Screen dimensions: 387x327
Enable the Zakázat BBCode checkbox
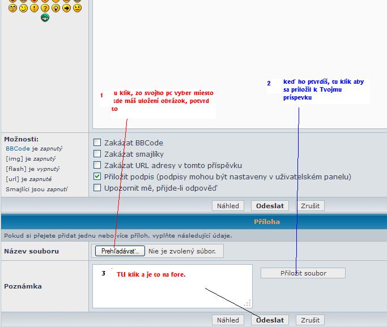tap(97, 143)
